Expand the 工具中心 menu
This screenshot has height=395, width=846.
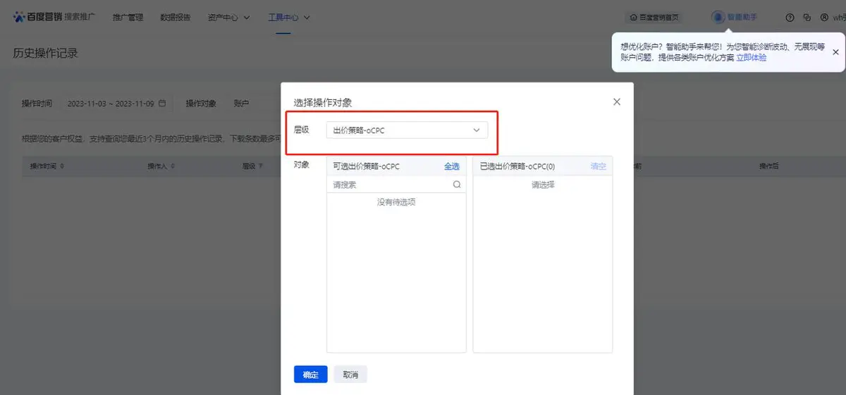(x=289, y=17)
